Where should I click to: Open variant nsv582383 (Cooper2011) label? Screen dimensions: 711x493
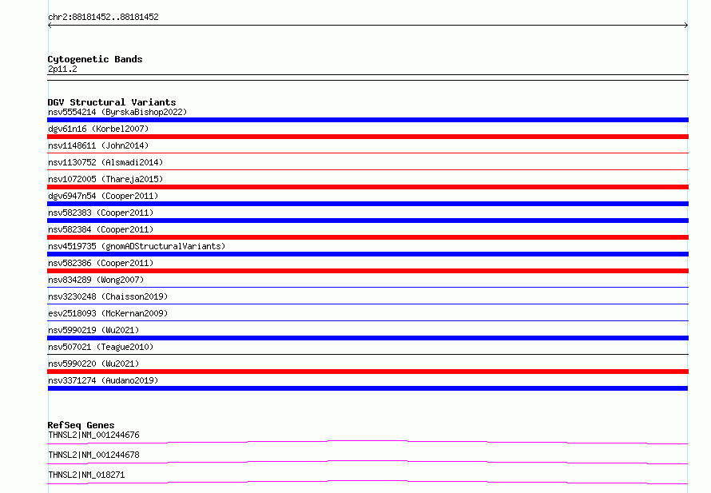point(101,213)
